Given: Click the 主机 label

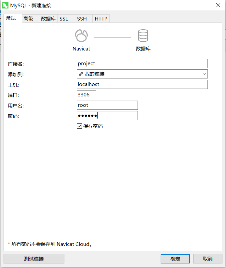Looking at the screenshot, I should pyautogui.click(x=13, y=85).
